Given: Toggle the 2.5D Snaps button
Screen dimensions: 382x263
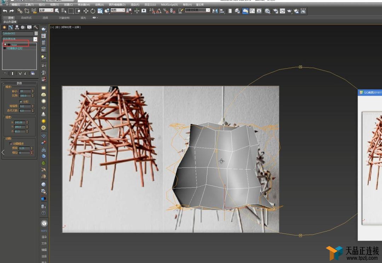Looking at the screenshot, I should pyautogui.click(x=152, y=11).
